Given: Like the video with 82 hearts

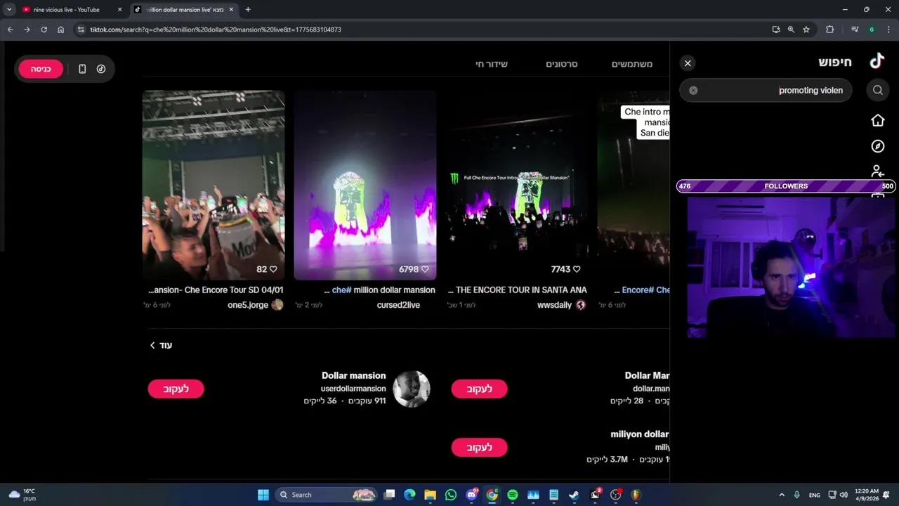Looking at the screenshot, I should click(x=273, y=269).
